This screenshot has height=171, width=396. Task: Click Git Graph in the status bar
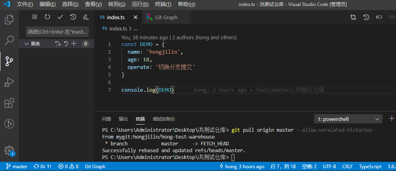coord(95,167)
